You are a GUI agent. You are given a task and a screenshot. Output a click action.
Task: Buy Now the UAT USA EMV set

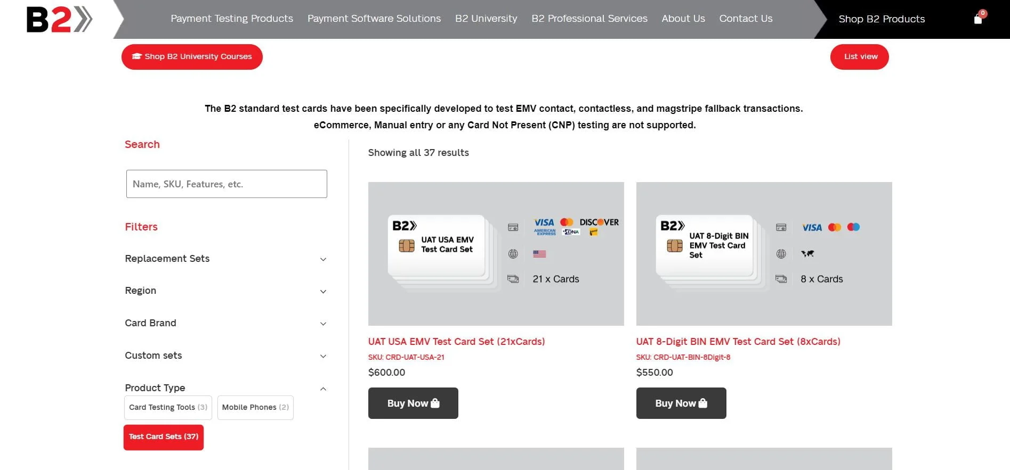click(413, 403)
